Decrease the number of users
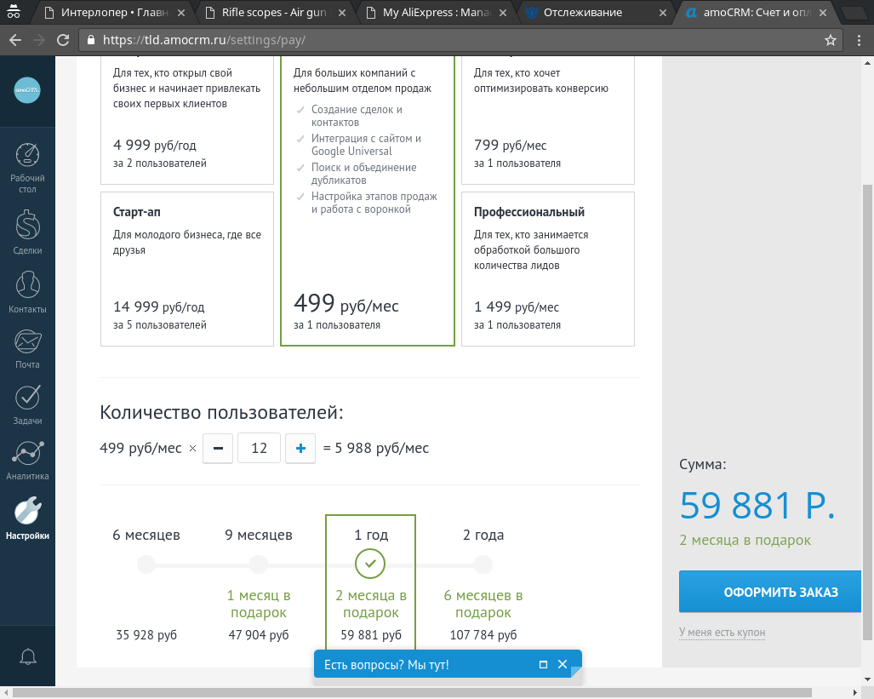874x699 pixels. 218,448
